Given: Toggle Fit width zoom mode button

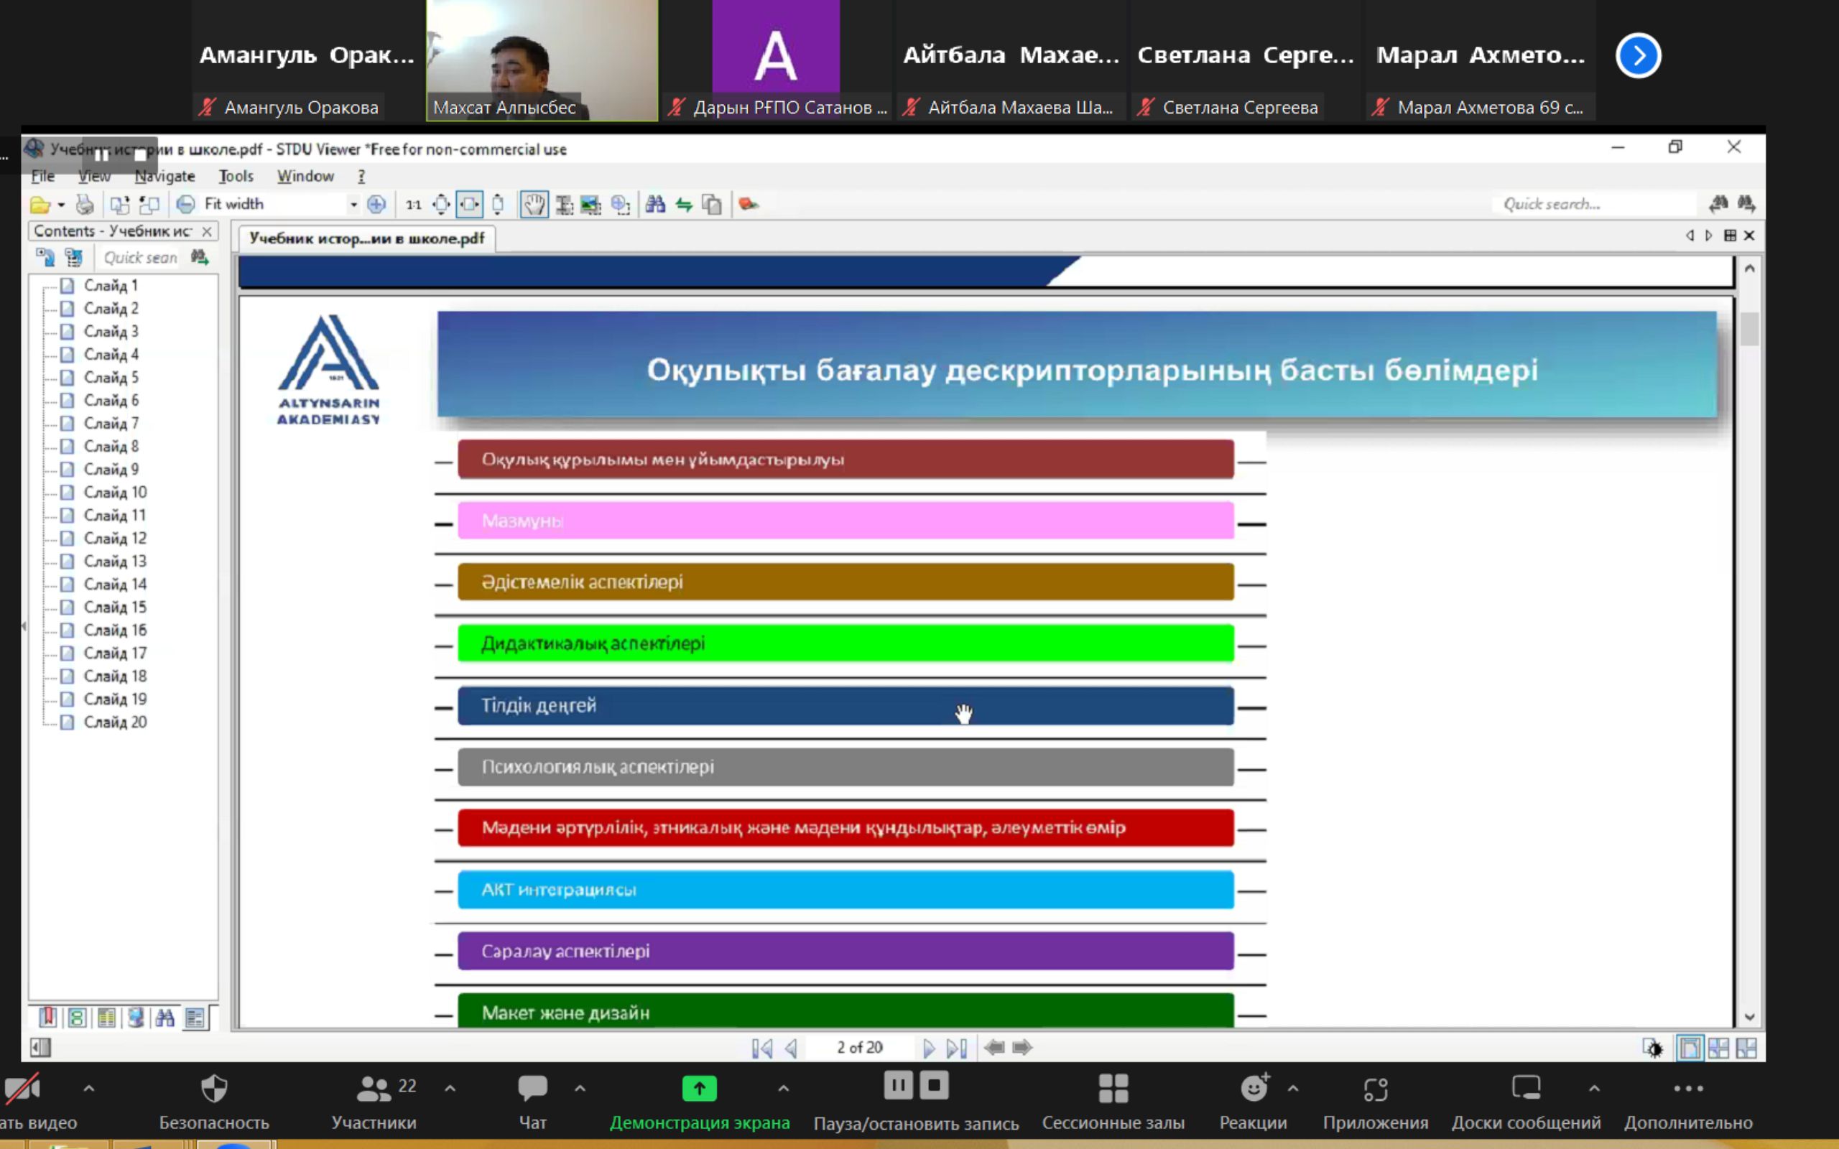Looking at the screenshot, I should [x=470, y=205].
